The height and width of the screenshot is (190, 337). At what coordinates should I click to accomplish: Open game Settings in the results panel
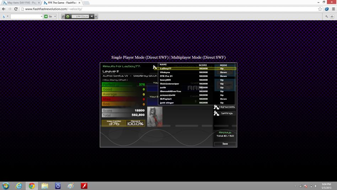[225, 113]
